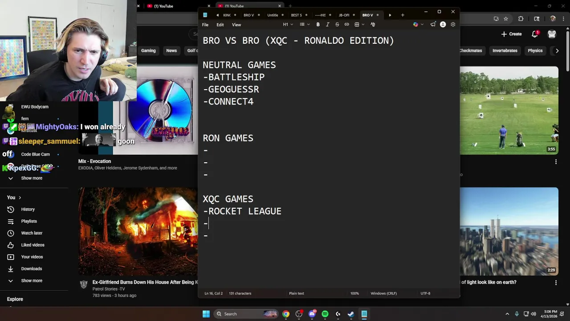The height and width of the screenshot is (321, 570).
Task: Switch to the KINC Notepad tab
Action: coord(227,15)
